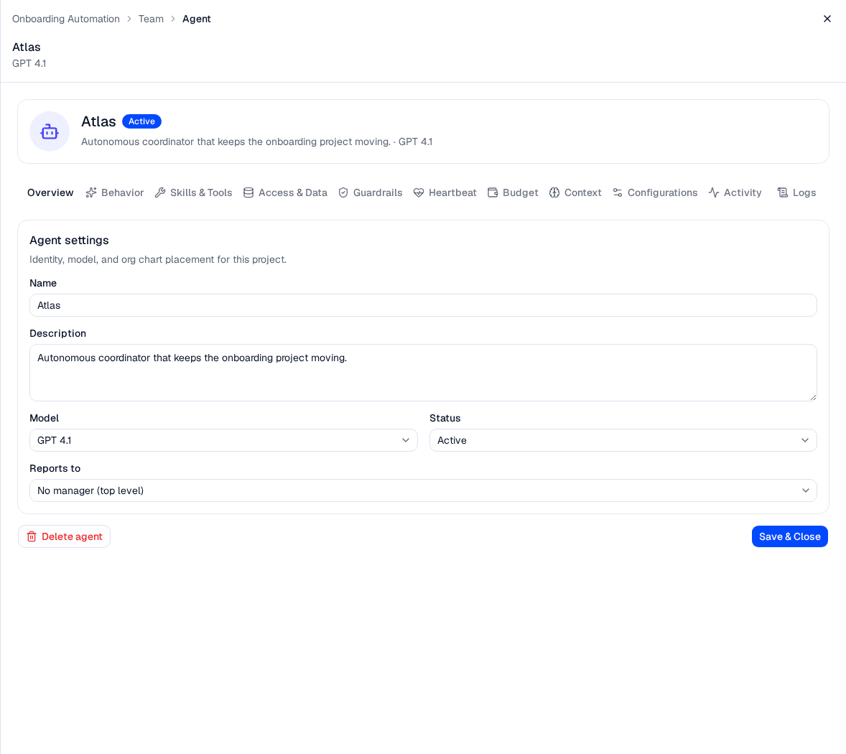Click the Access & Data database icon
Viewport: 846px width, 754px height.
point(248,192)
